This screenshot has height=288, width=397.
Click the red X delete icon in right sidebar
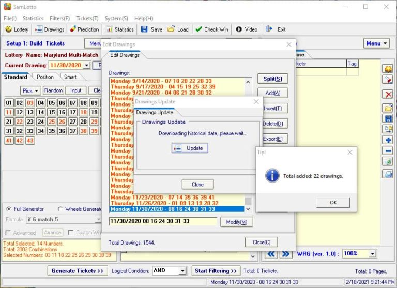(x=388, y=94)
